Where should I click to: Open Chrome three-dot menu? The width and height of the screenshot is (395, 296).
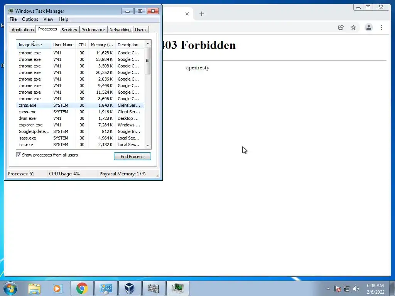[381, 27]
